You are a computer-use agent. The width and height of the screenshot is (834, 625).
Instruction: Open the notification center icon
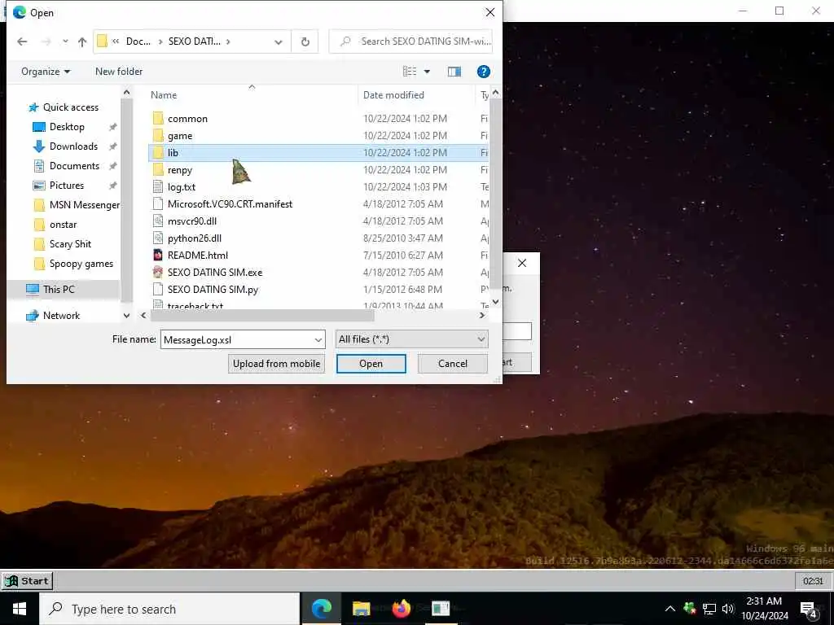[809, 610]
